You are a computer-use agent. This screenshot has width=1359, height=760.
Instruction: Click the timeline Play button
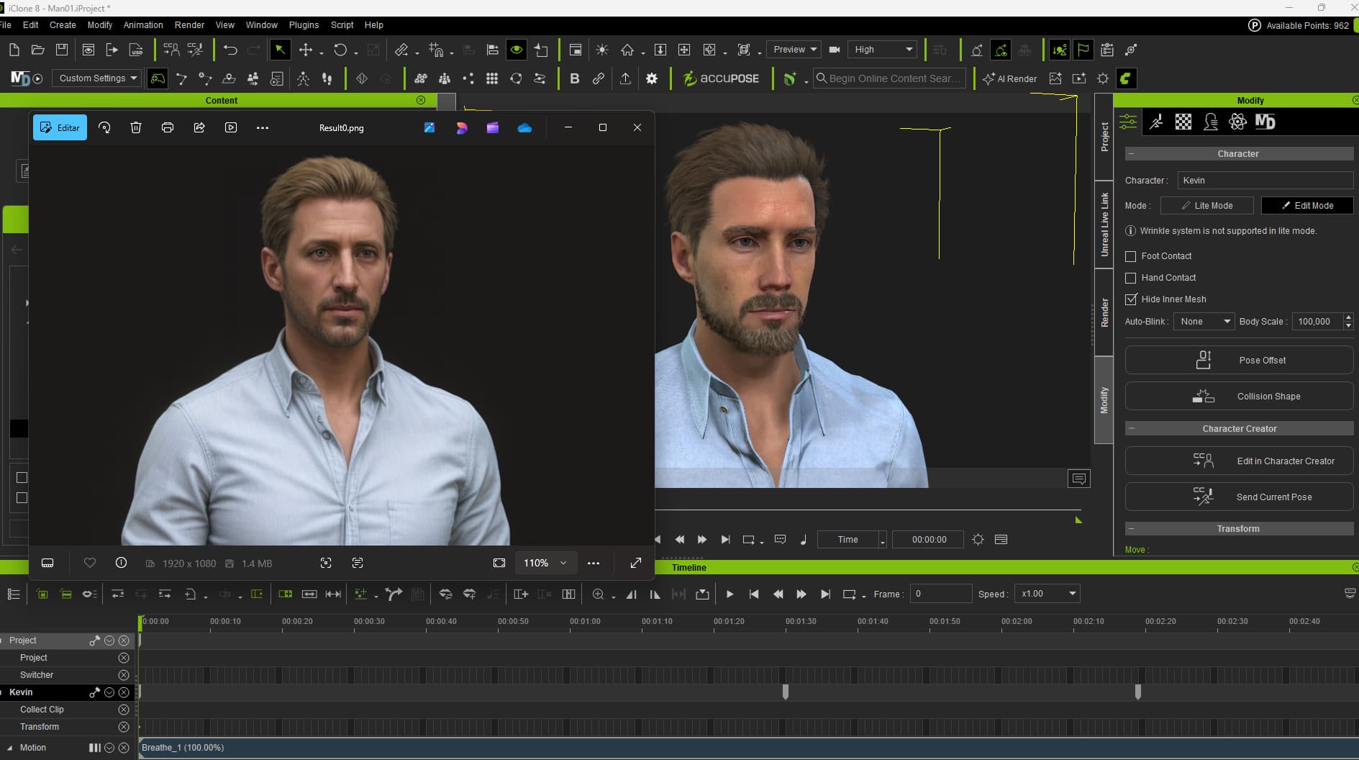point(730,594)
